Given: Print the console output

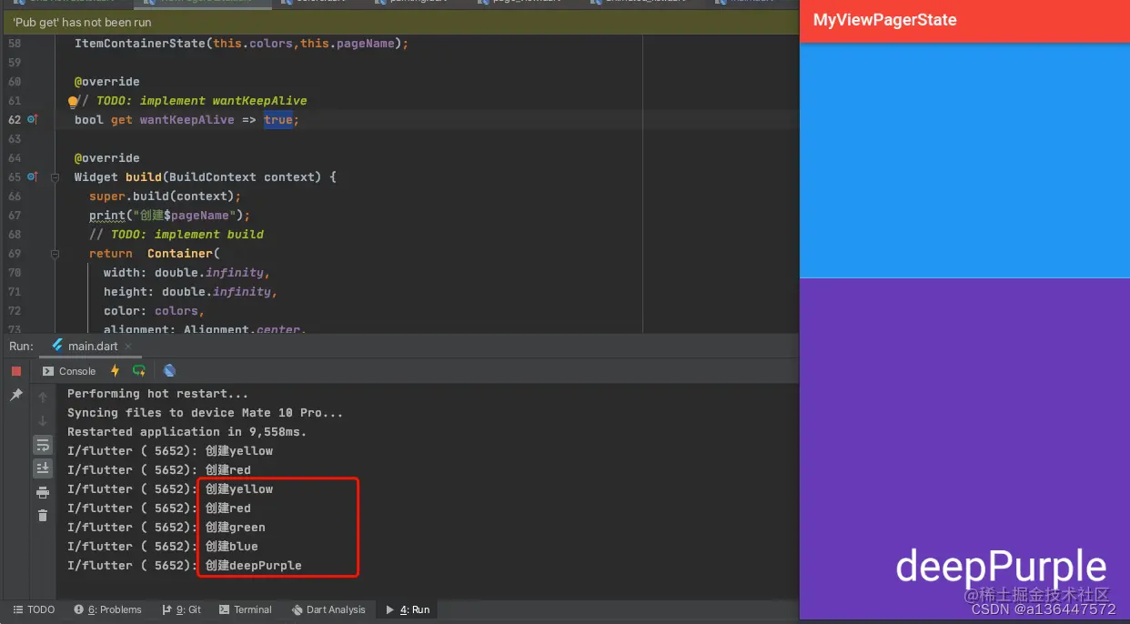Looking at the screenshot, I should tap(43, 492).
